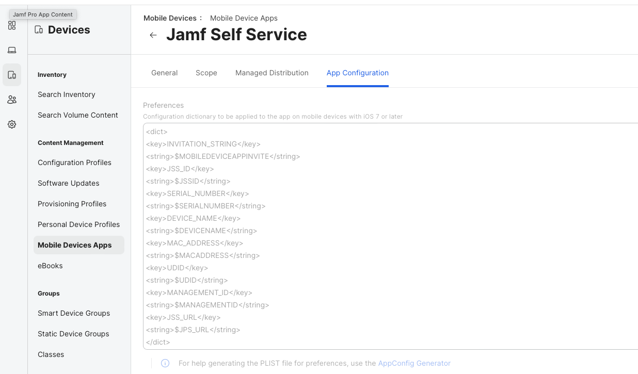Click the JSS_ID key line
The image size is (638, 374).
click(x=180, y=169)
